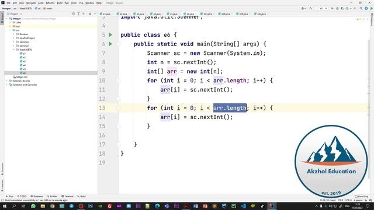Open the Build tool window

pyautogui.click(x=82, y=197)
